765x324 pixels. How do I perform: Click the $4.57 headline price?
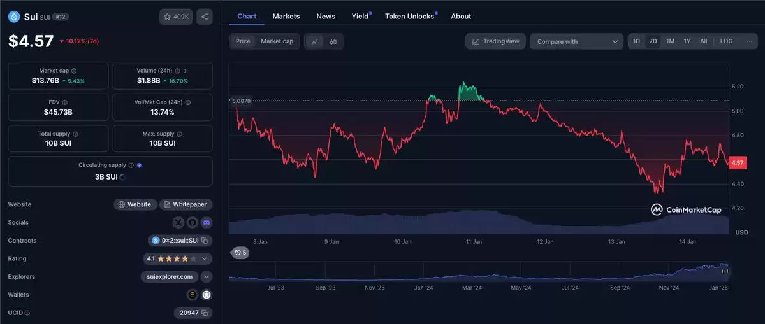[x=31, y=41]
